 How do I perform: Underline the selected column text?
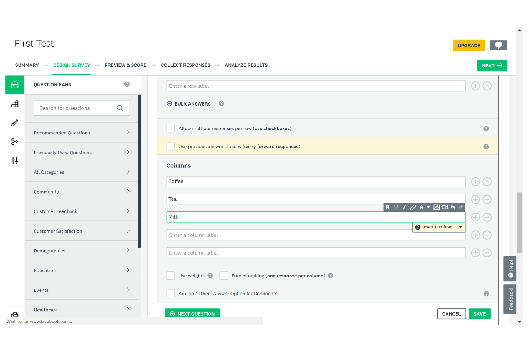pyautogui.click(x=396, y=207)
